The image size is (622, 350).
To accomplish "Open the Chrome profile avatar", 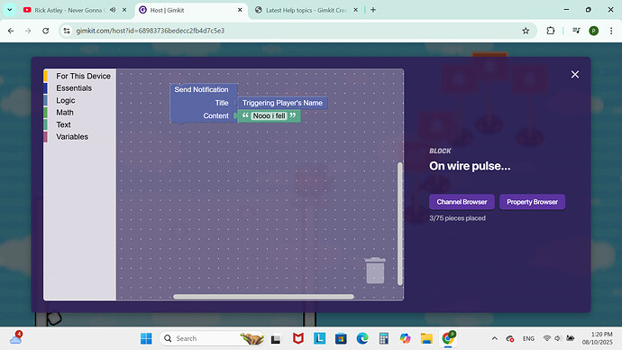I will 594,31.
